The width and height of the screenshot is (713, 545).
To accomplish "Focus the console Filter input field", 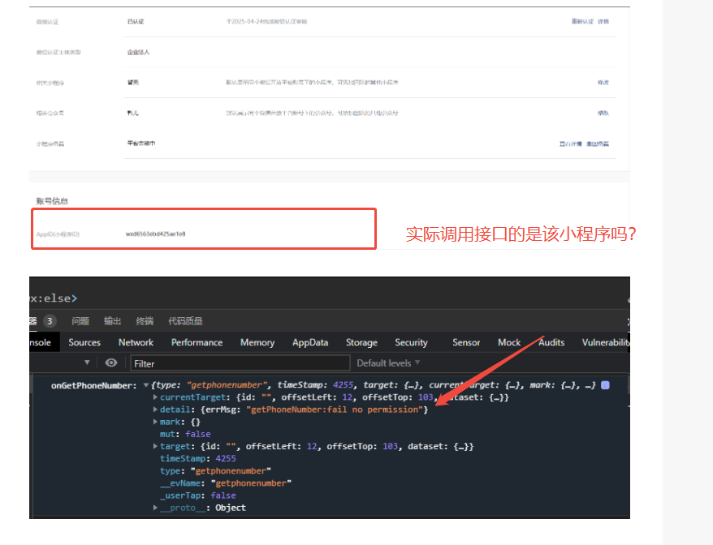I will tap(240, 363).
